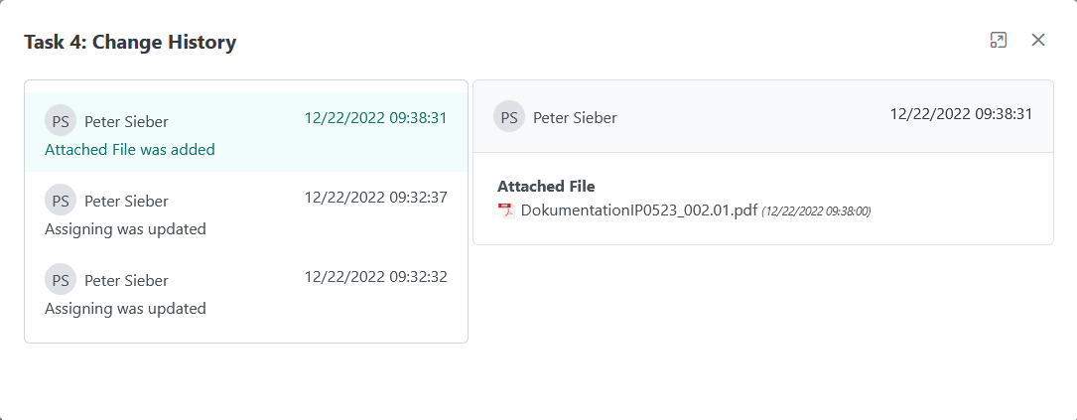1077x420 pixels.
Task: Click the attachment date (12/22/2022 09:38:00)
Action: click(x=816, y=211)
